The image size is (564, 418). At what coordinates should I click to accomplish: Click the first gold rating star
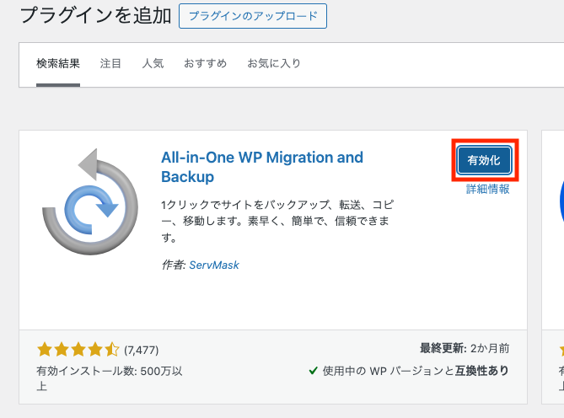[45, 349]
